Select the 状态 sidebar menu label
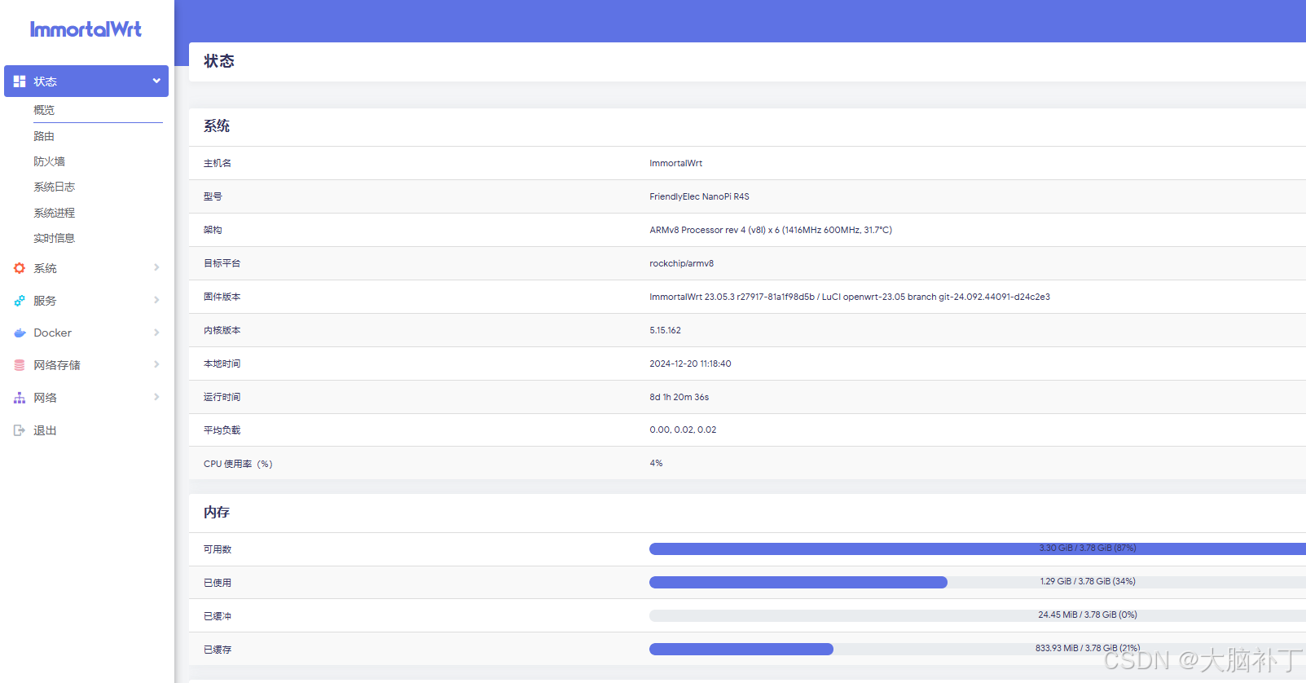 45,82
